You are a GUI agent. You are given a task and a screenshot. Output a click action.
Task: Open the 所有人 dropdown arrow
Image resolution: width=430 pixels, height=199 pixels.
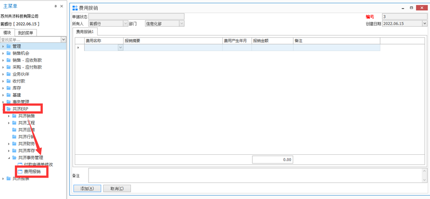pos(125,24)
